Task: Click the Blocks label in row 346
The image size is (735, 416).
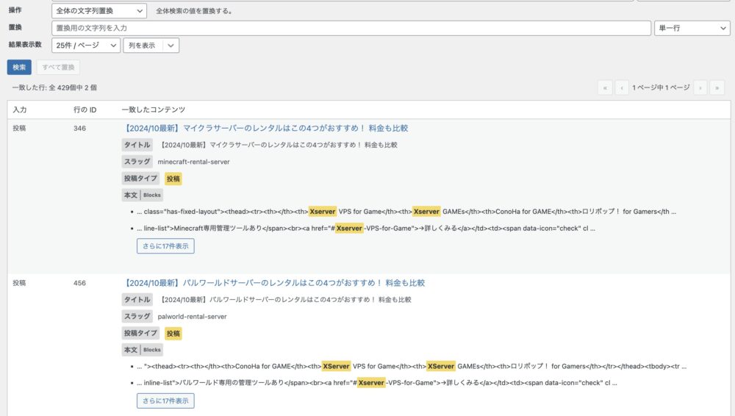Action: point(152,195)
